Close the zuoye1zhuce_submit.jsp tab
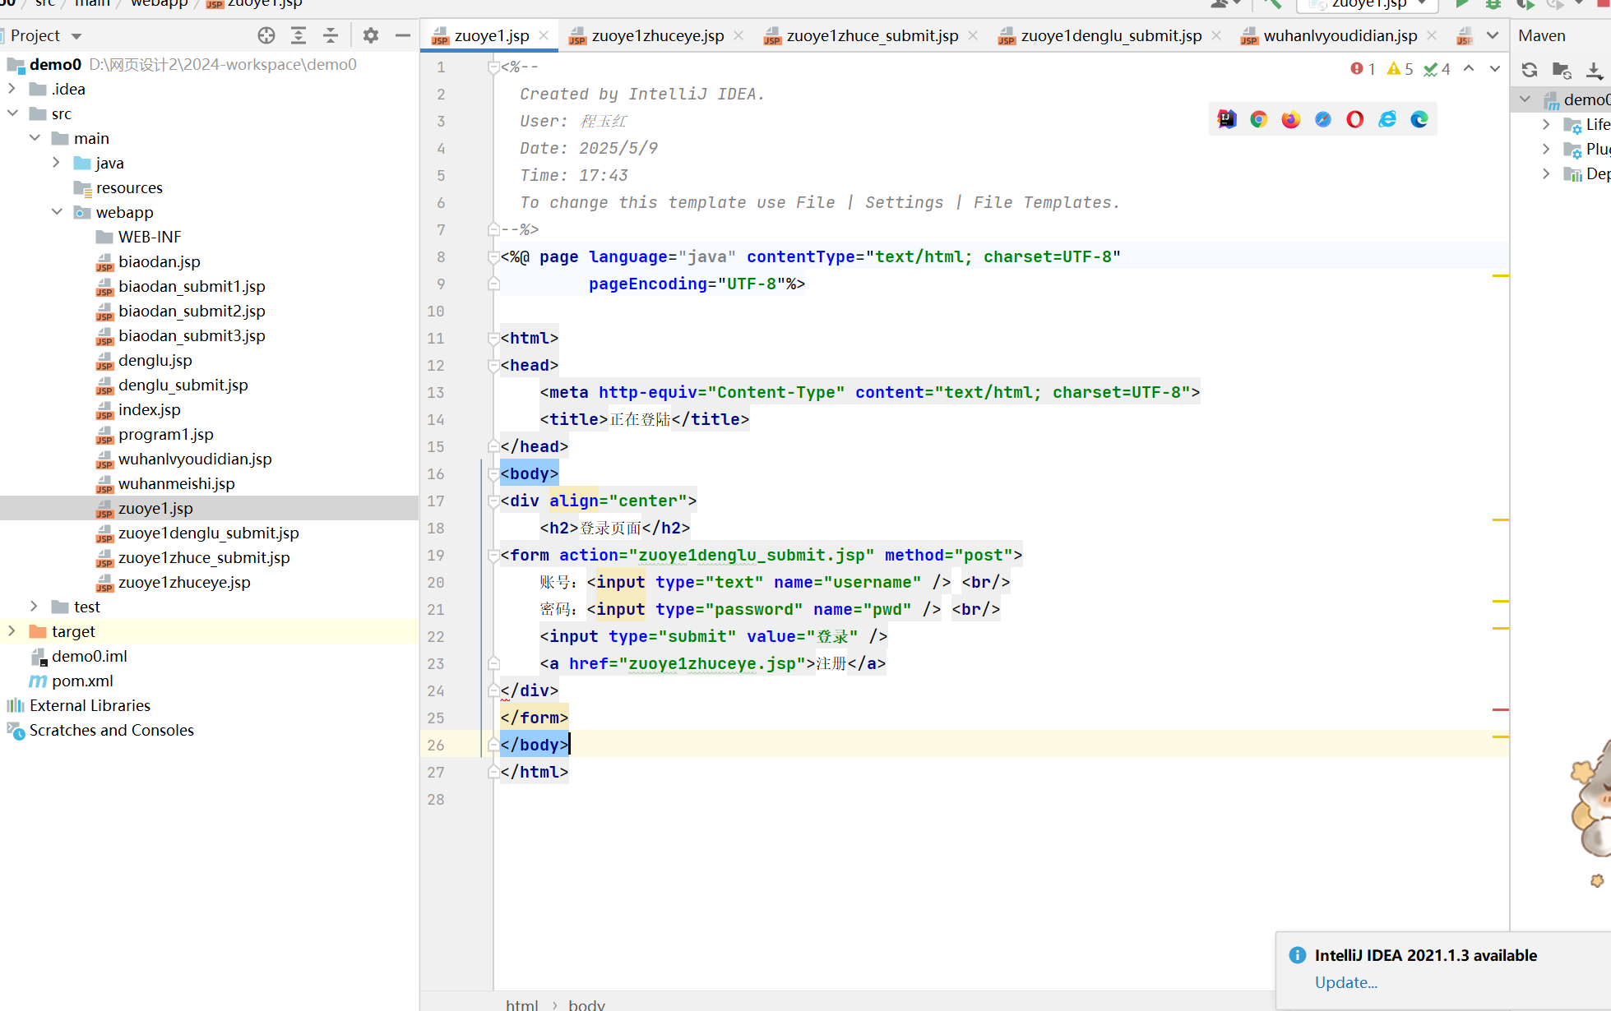The width and height of the screenshot is (1611, 1011). tap(973, 35)
